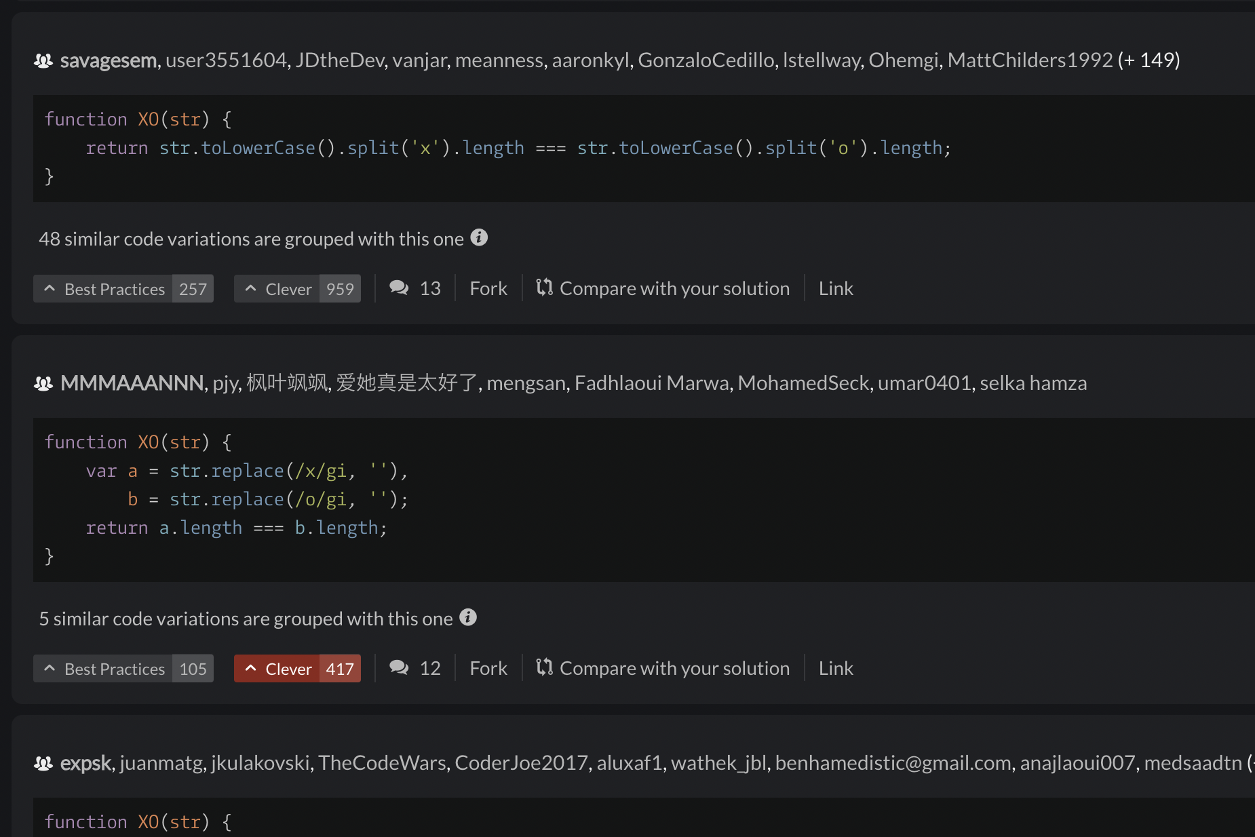Open comments icon showing 13 comments

pos(399,288)
